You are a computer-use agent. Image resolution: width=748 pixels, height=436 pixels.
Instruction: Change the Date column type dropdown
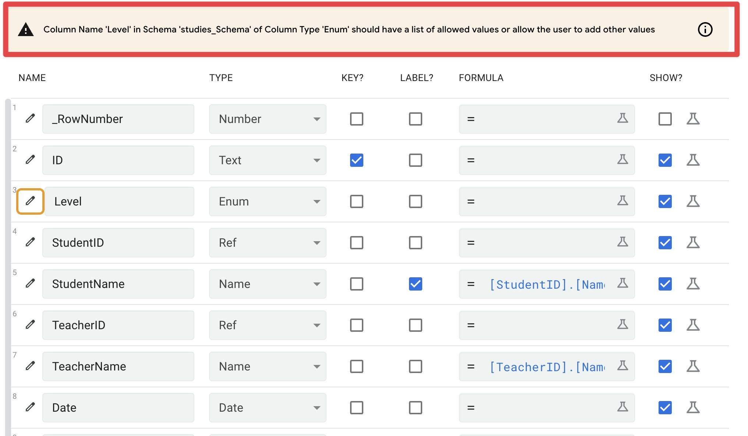267,408
